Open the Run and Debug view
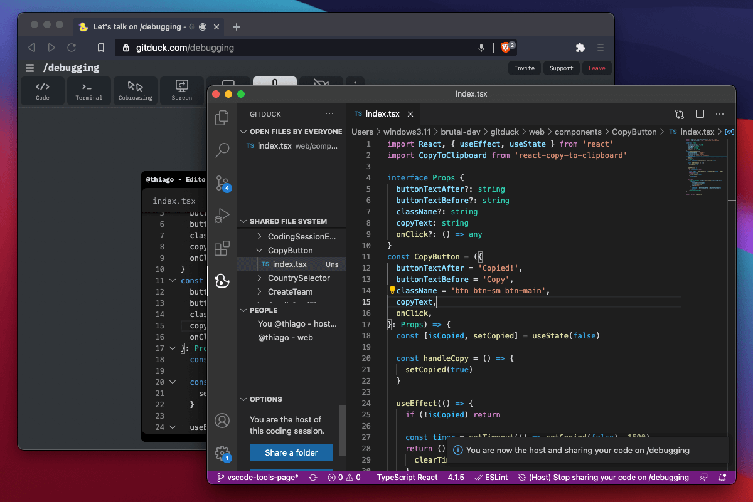Image resolution: width=753 pixels, height=502 pixels. coord(222,216)
